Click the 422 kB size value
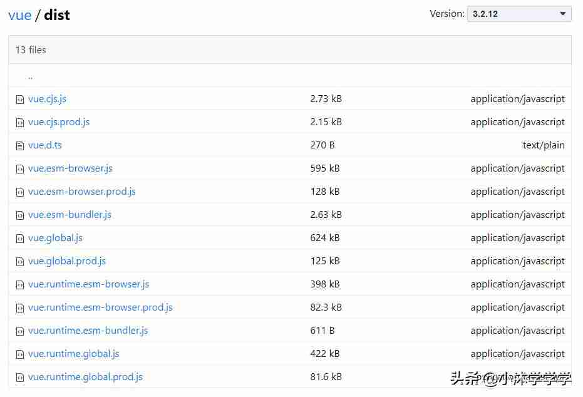583x397 pixels. point(325,354)
